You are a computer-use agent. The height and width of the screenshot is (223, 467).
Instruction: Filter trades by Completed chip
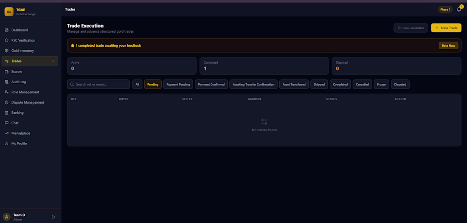(340, 85)
